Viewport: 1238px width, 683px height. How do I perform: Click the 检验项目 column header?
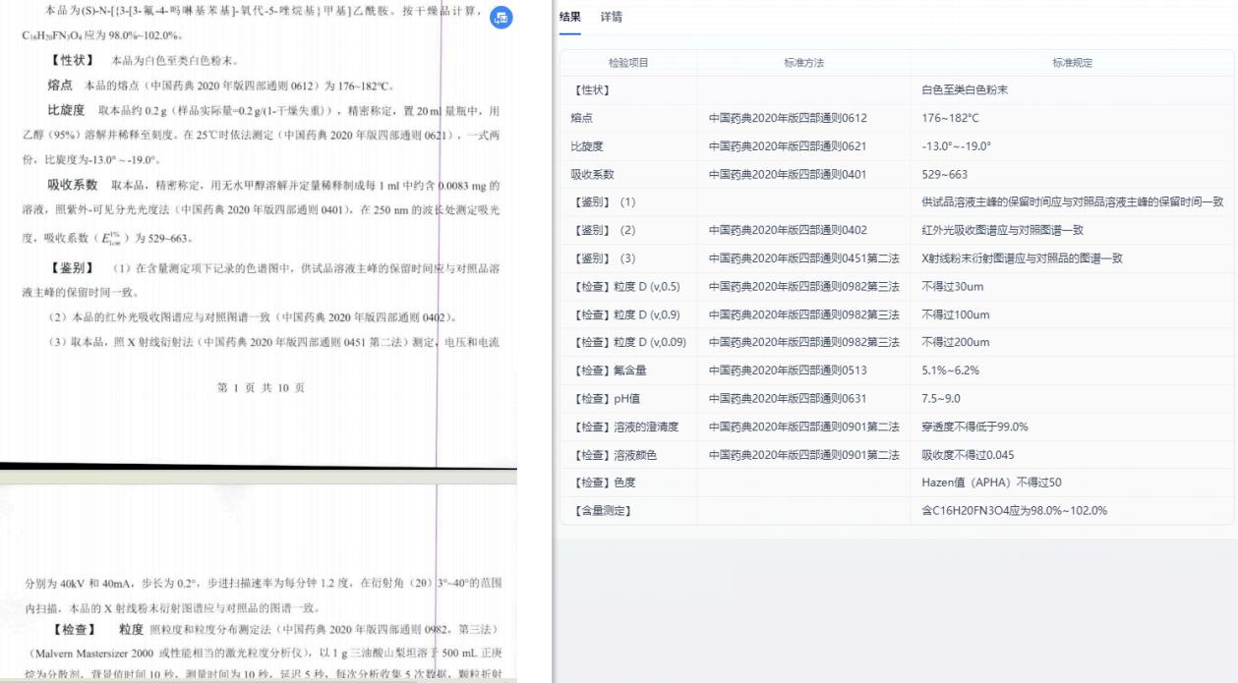628,63
